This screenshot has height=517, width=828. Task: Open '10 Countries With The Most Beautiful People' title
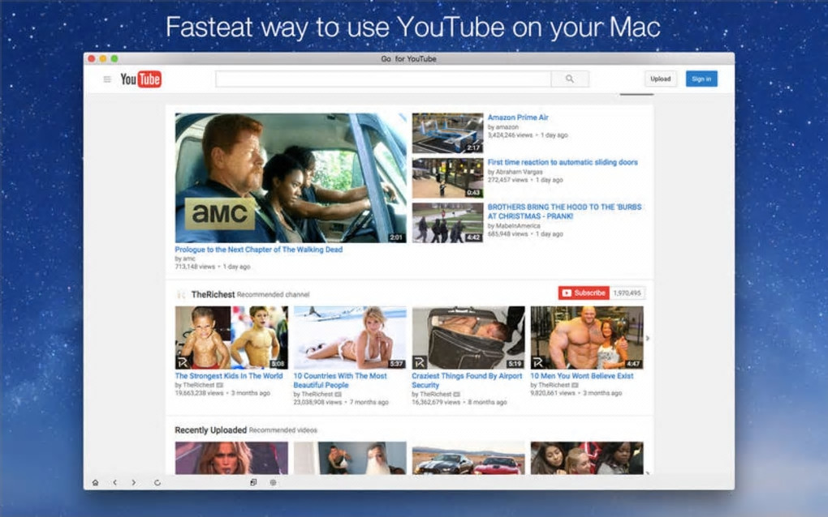coord(340,381)
